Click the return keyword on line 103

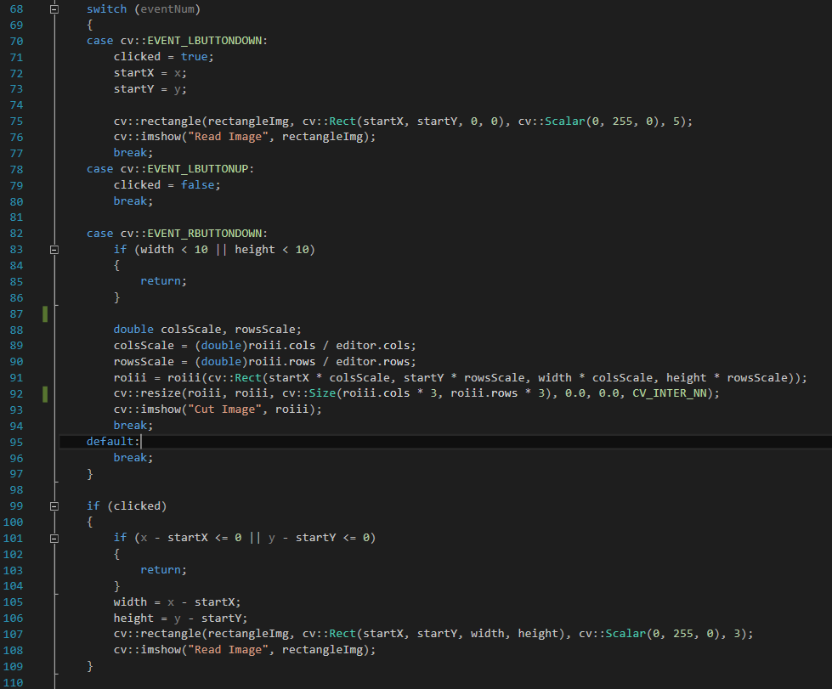pyautogui.click(x=161, y=570)
